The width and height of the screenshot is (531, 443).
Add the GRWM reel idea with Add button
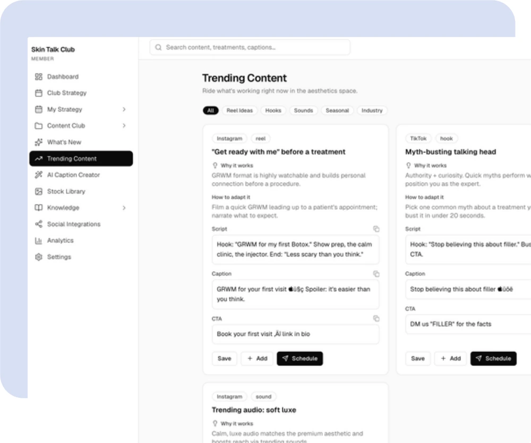pos(257,358)
